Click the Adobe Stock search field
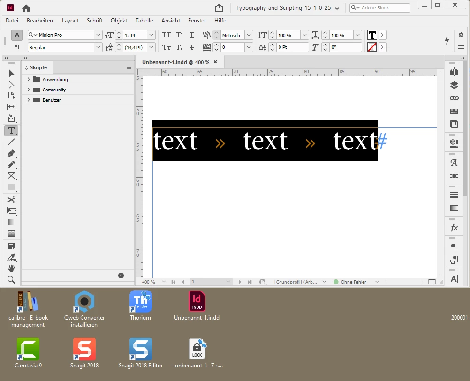470x381 pixels. tap(380, 8)
